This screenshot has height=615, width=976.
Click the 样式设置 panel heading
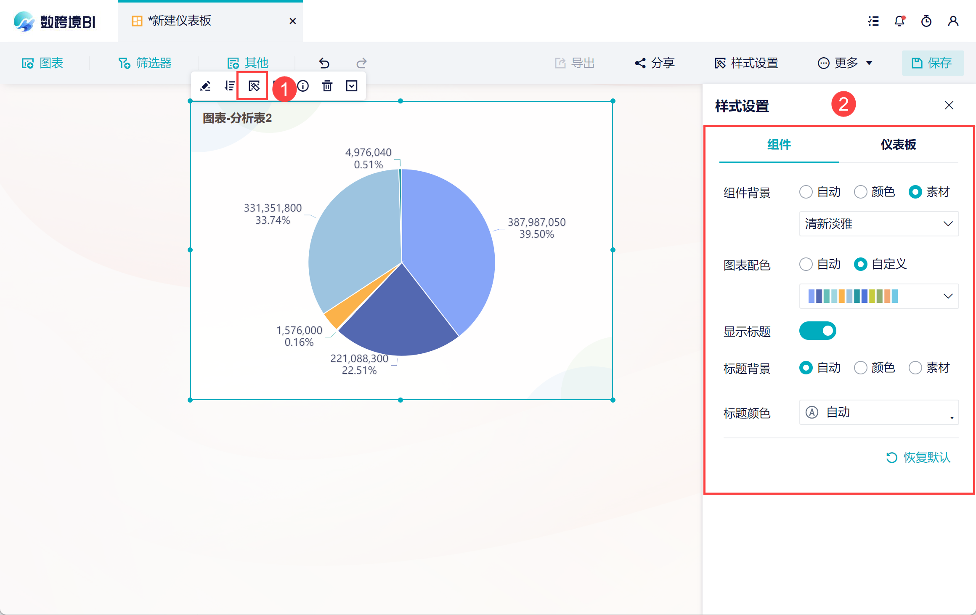tap(742, 106)
